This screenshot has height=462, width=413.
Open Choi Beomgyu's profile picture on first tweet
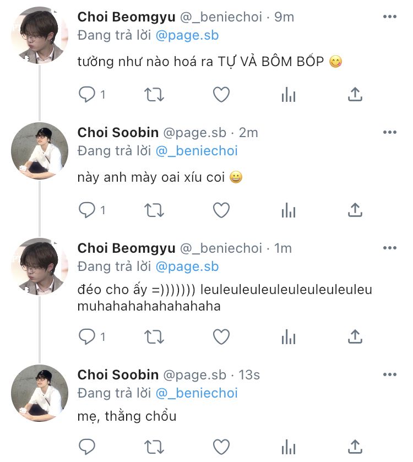coord(40,35)
